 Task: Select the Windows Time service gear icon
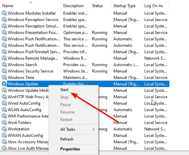coord(4,77)
